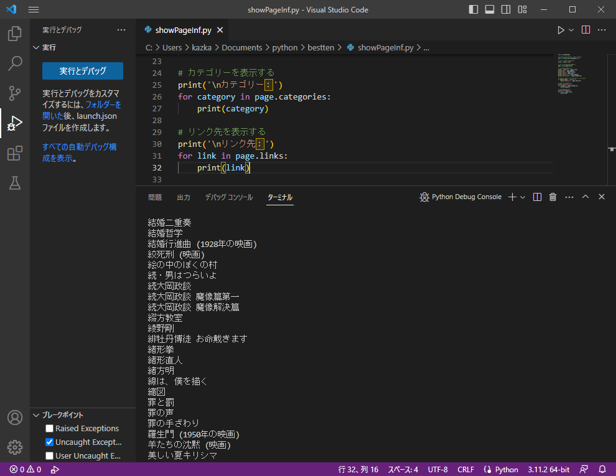Close the showPageInf.py tab
The image size is (616, 476).
(x=220, y=30)
